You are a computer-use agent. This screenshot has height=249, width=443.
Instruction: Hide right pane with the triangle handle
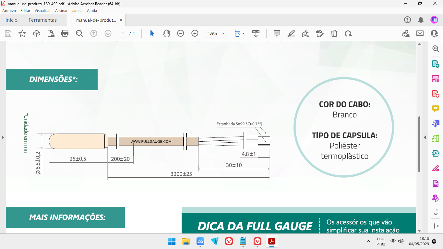pos(425,137)
